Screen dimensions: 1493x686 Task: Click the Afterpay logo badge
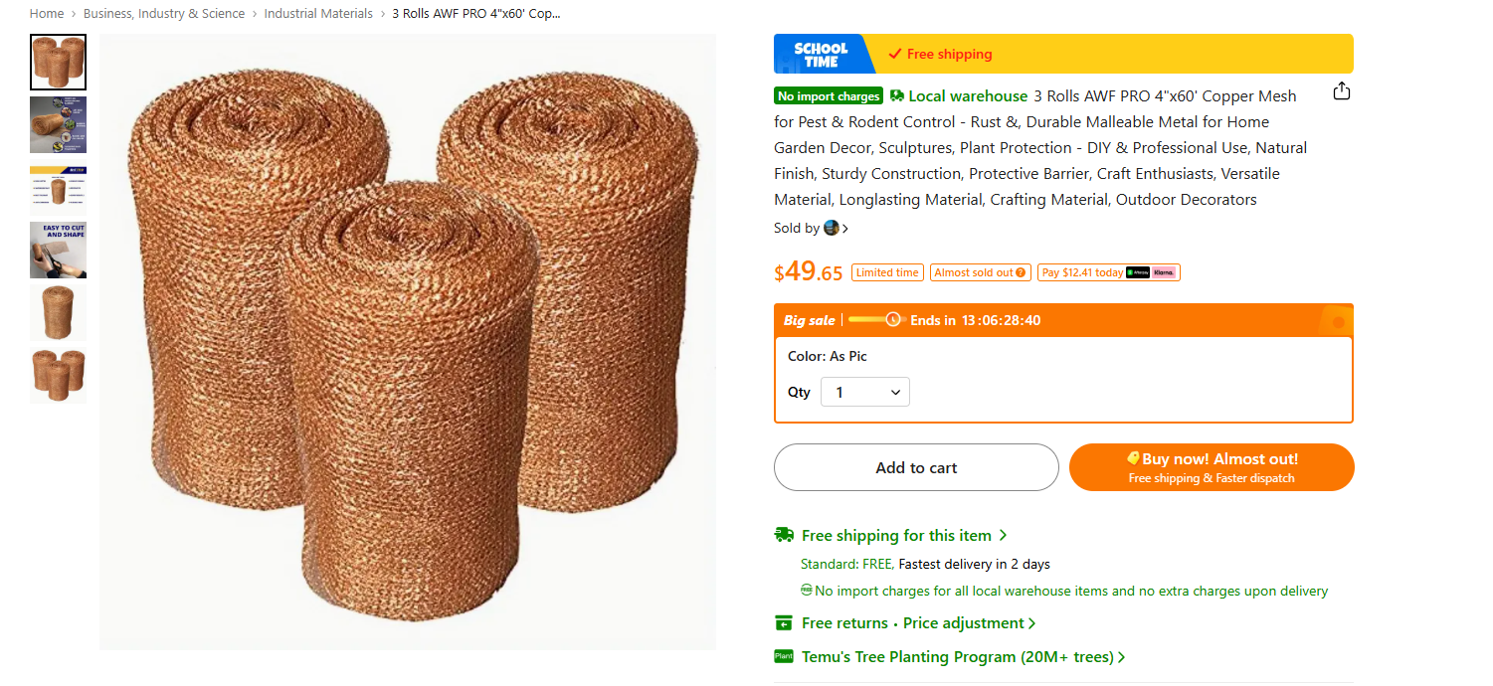pyautogui.click(x=1138, y=272)
